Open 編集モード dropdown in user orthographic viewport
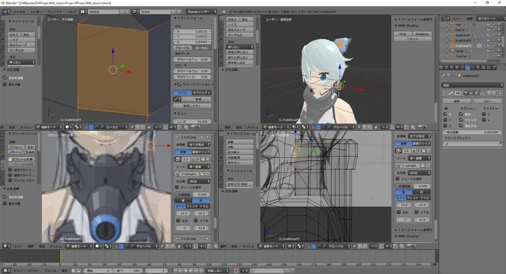This screenshot has height=274, width=506. (49, 127)
